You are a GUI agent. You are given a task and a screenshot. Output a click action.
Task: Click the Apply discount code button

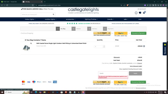click(135, 73)
